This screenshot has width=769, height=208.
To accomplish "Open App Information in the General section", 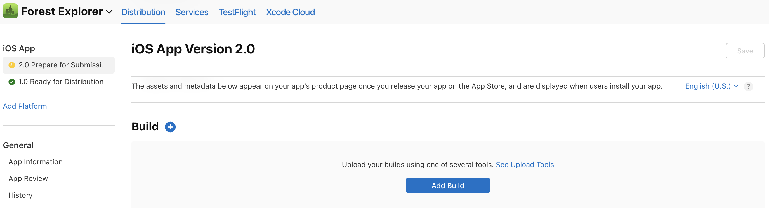I will click(x=36, y=162).
